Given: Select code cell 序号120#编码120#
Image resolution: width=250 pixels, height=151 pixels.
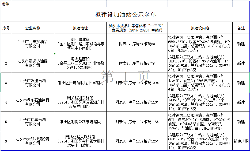Looking at the screenshot, I should 137,141.
